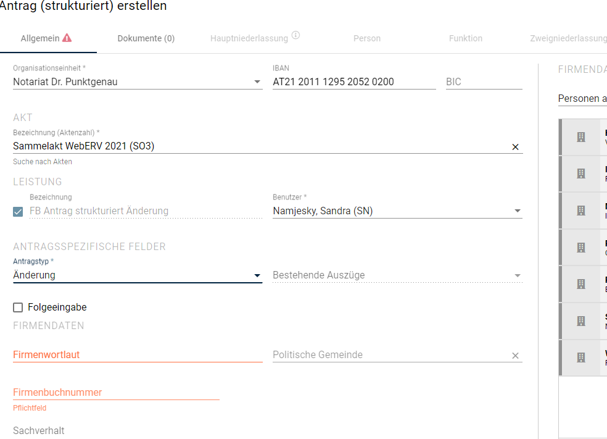Screen dimensions: 607x439
Task: Focus the Firmenbuchnummer required field
Action: pyautogui.click(x=116, y=392)
